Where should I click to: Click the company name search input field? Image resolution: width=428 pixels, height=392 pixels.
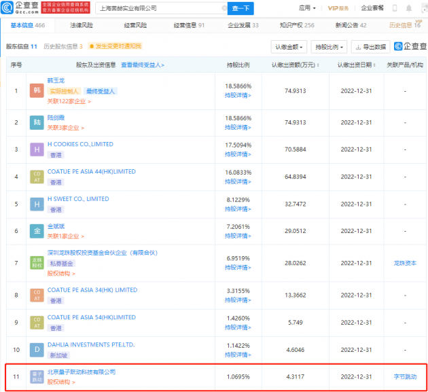161,8
